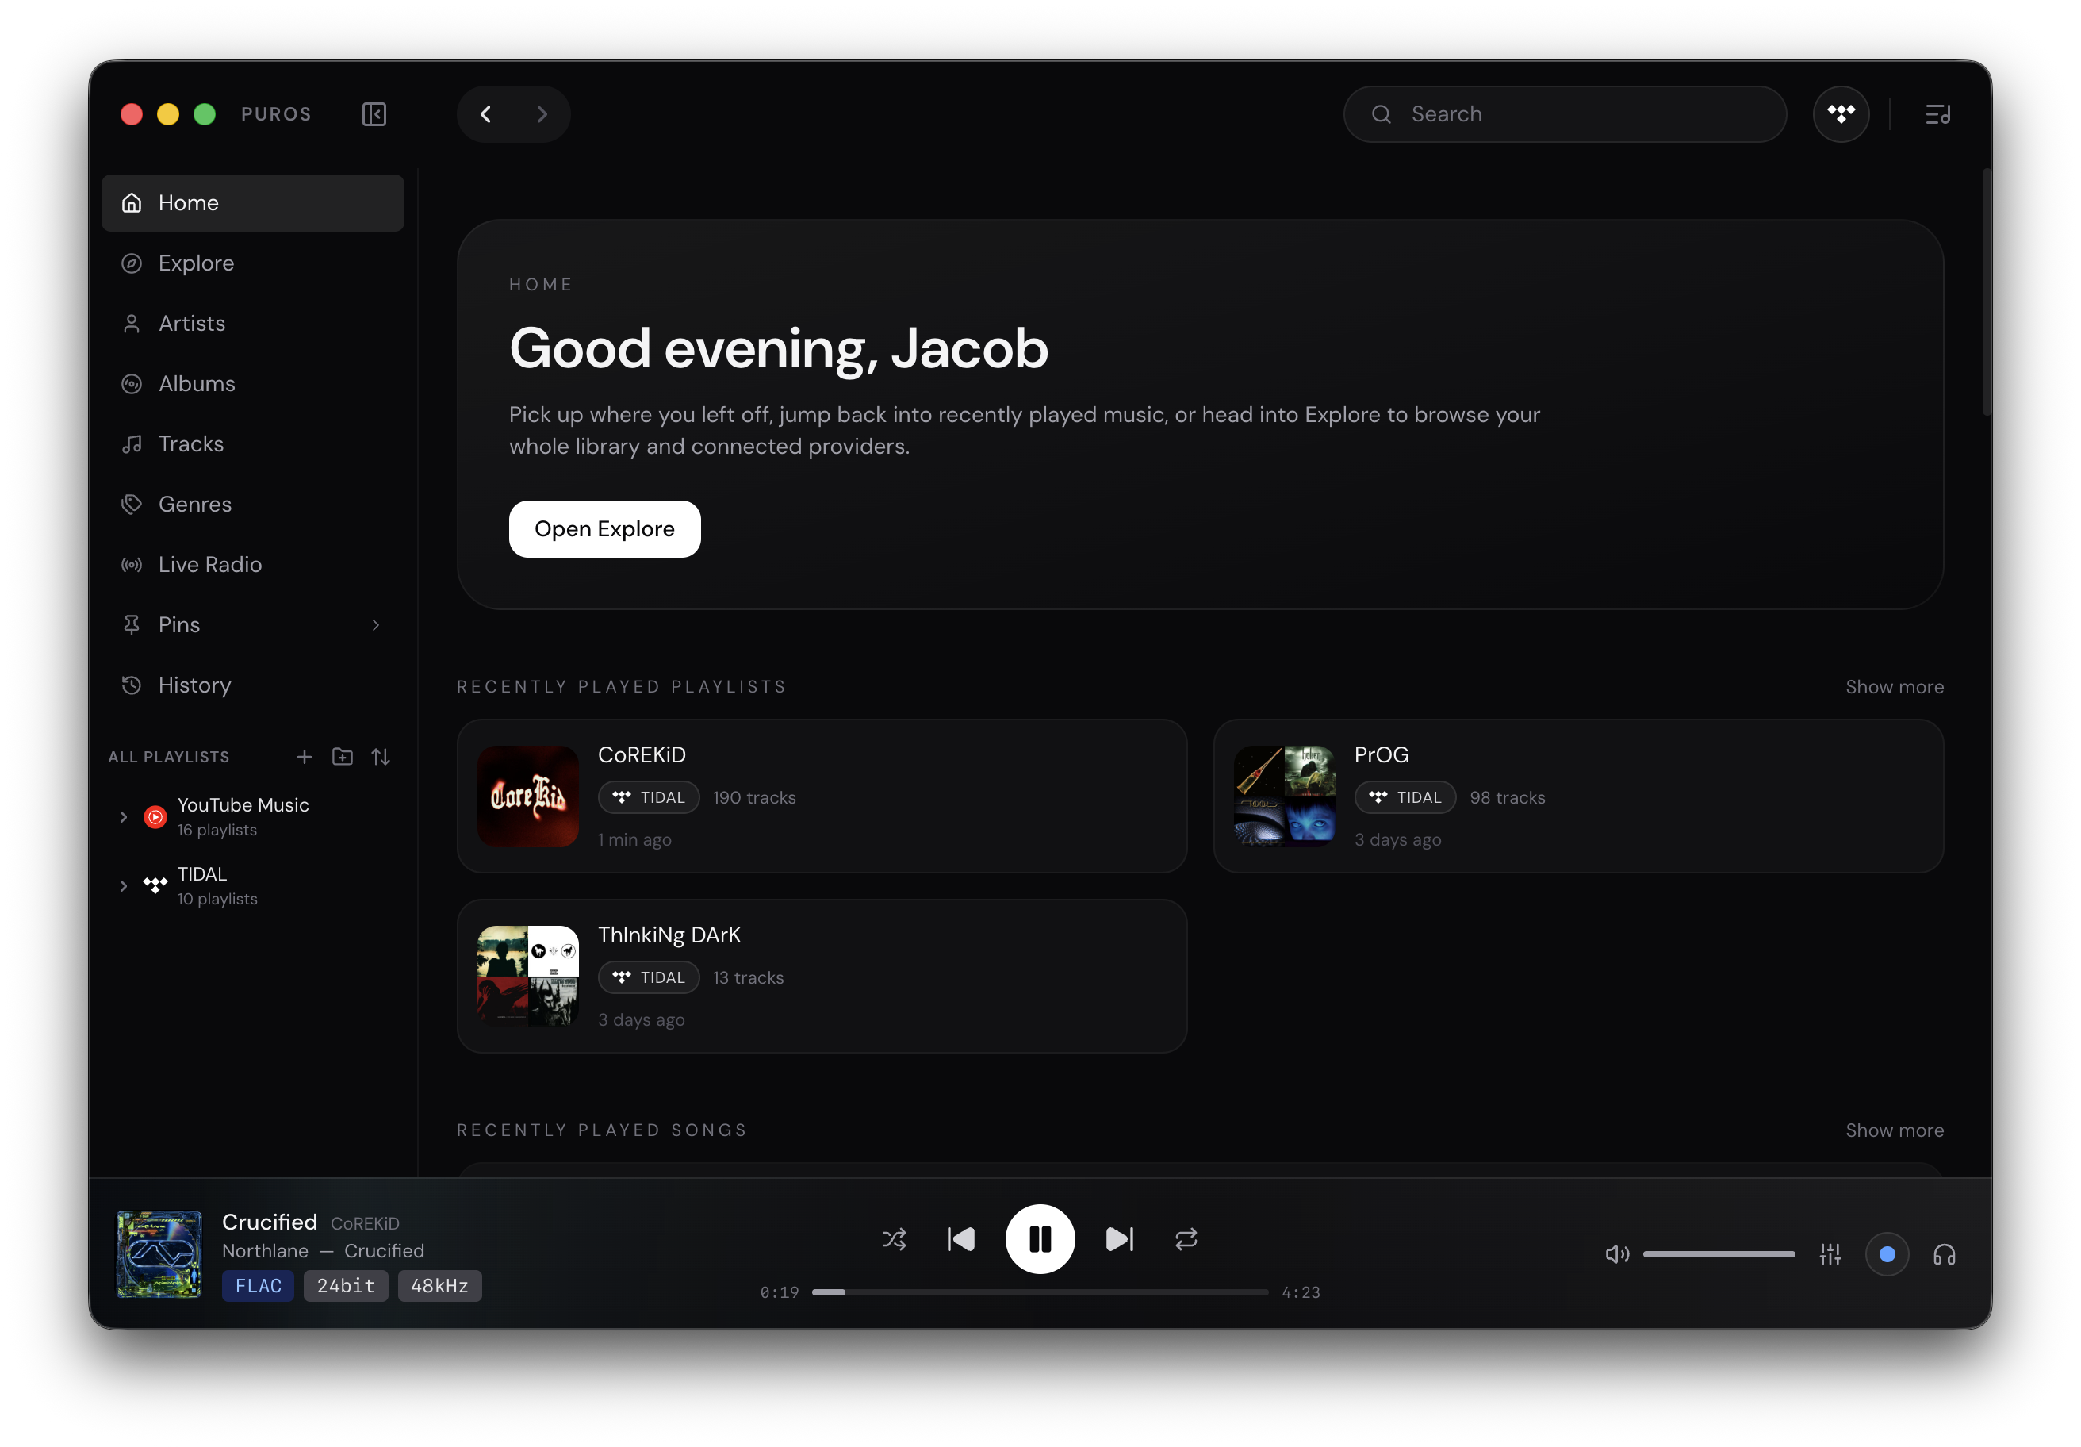
Task: Click the Search input field
Action: [1565, 114]
